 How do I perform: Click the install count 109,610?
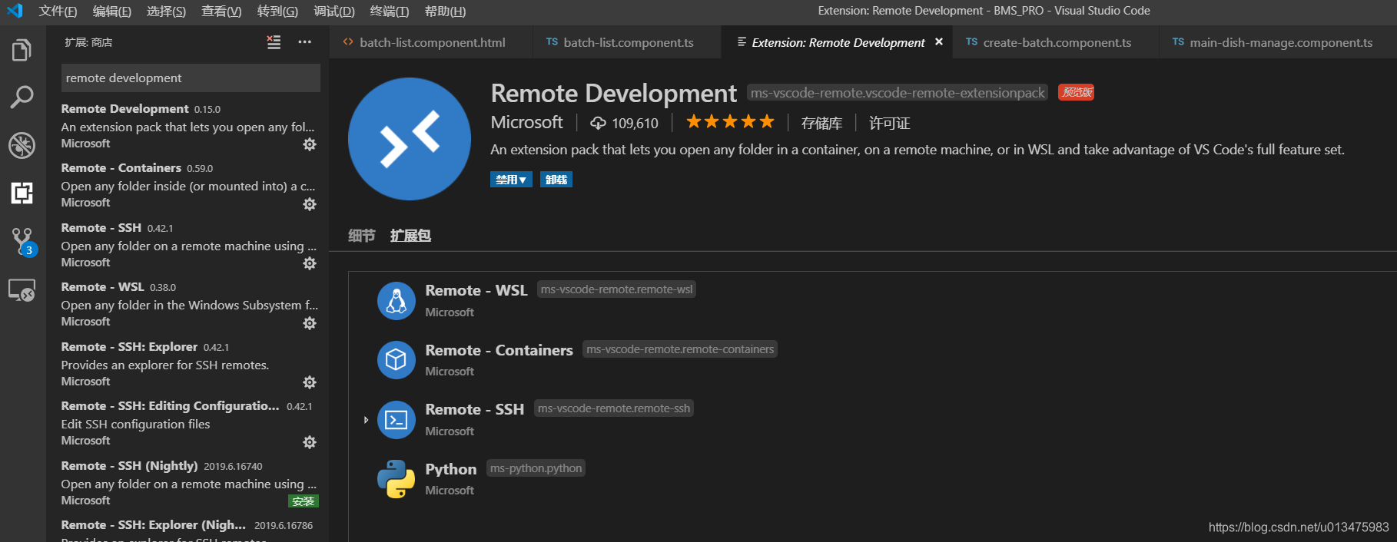tap(625, 123)
